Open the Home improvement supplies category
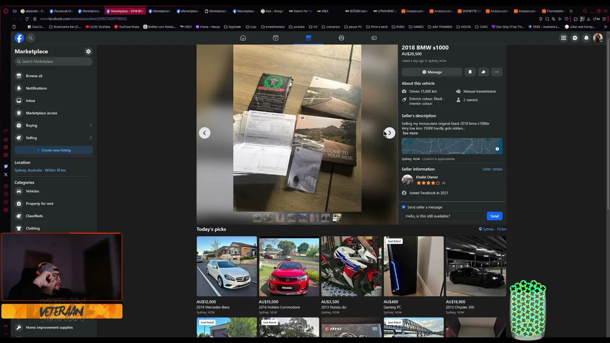Viewport: 610px width, 343px height. [x=53, y=327]
